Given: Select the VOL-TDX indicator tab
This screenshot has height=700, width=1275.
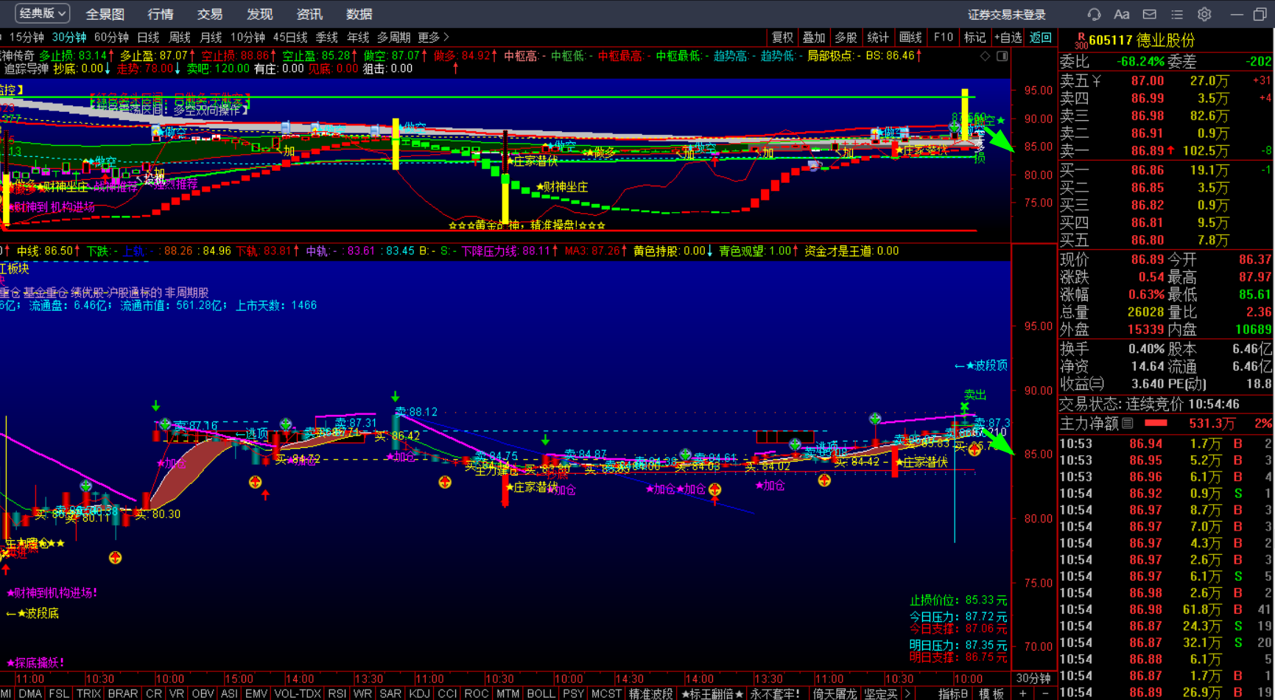Looking at the screenshot, I should (x=298, y=693).
